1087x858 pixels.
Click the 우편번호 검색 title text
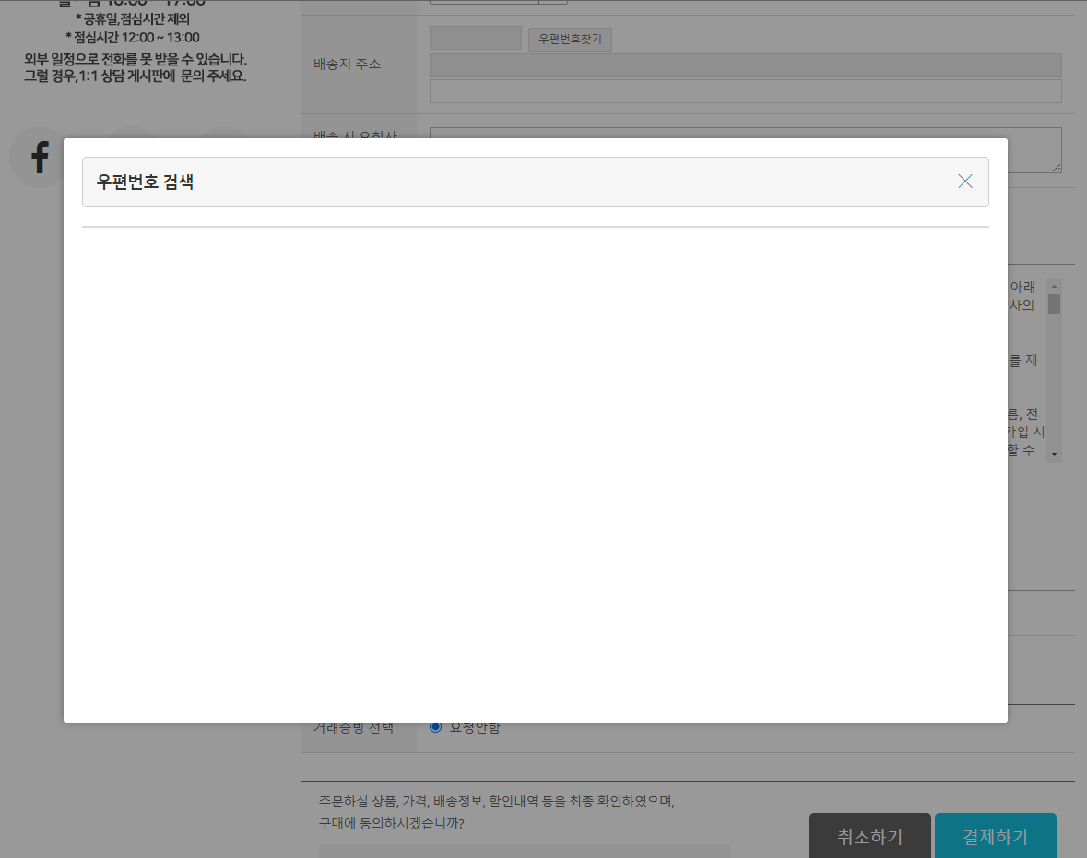pos(145,182)
